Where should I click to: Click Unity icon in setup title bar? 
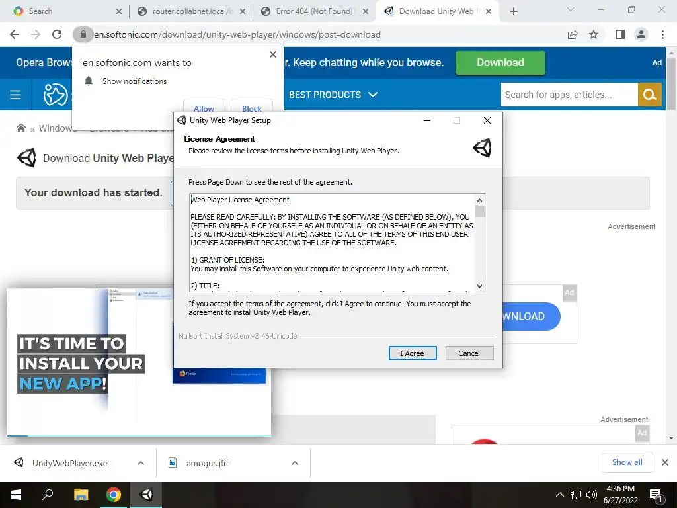[x=181, y=120]
